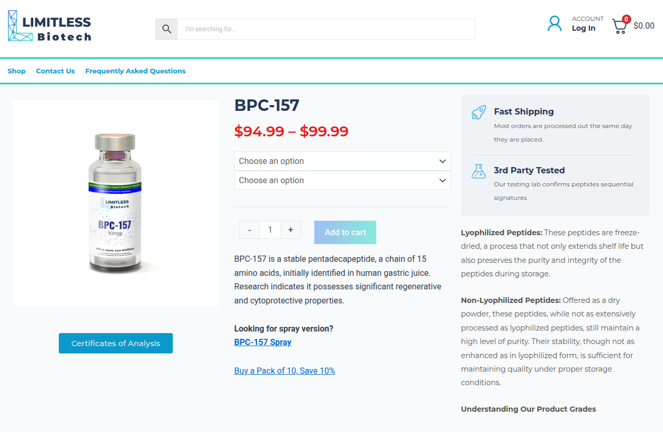663x432 pixels.
Task: Open the Shop menu item
Action: (17, 71)
